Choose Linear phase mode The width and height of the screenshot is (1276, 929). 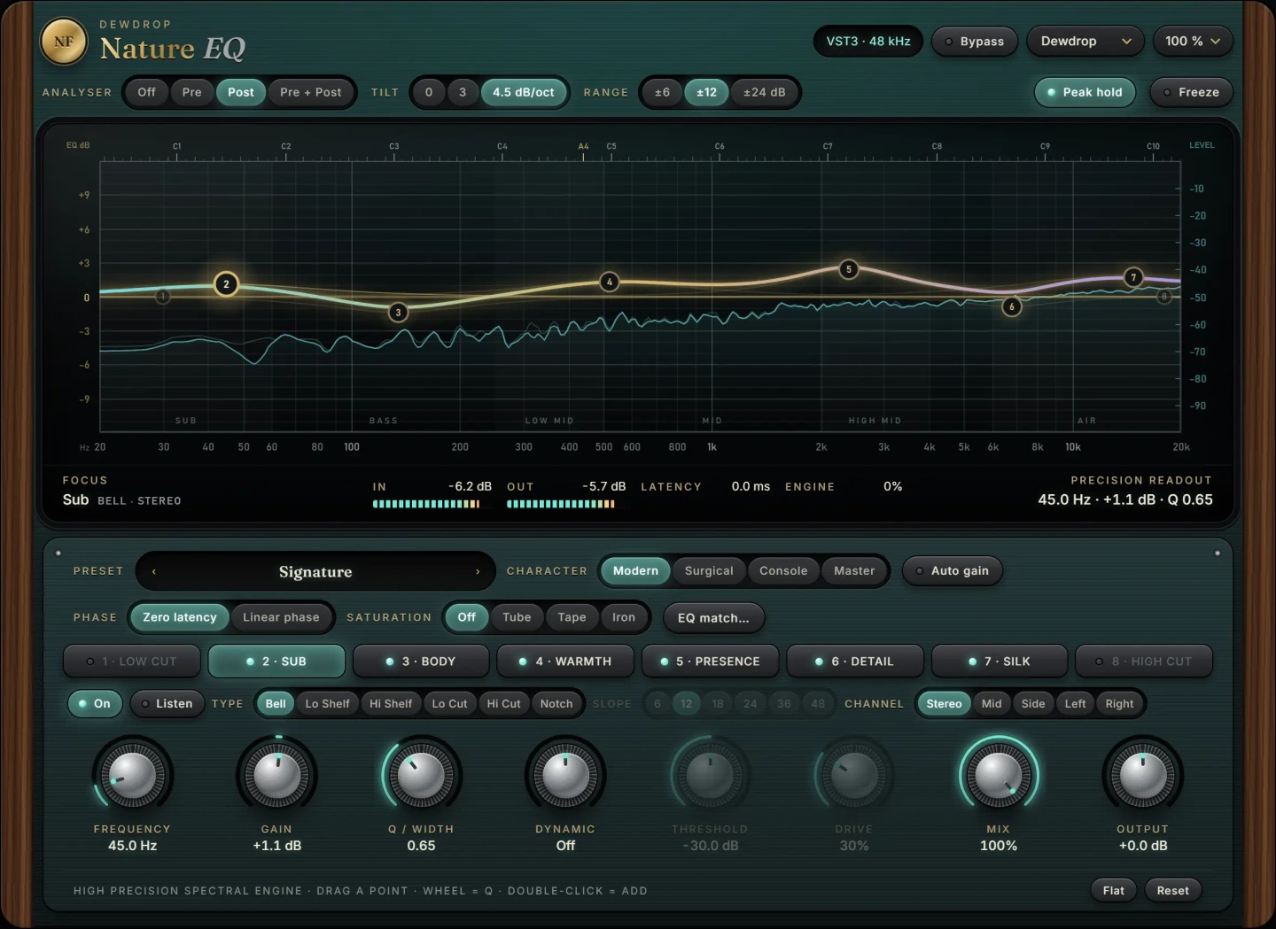(281, 617)
